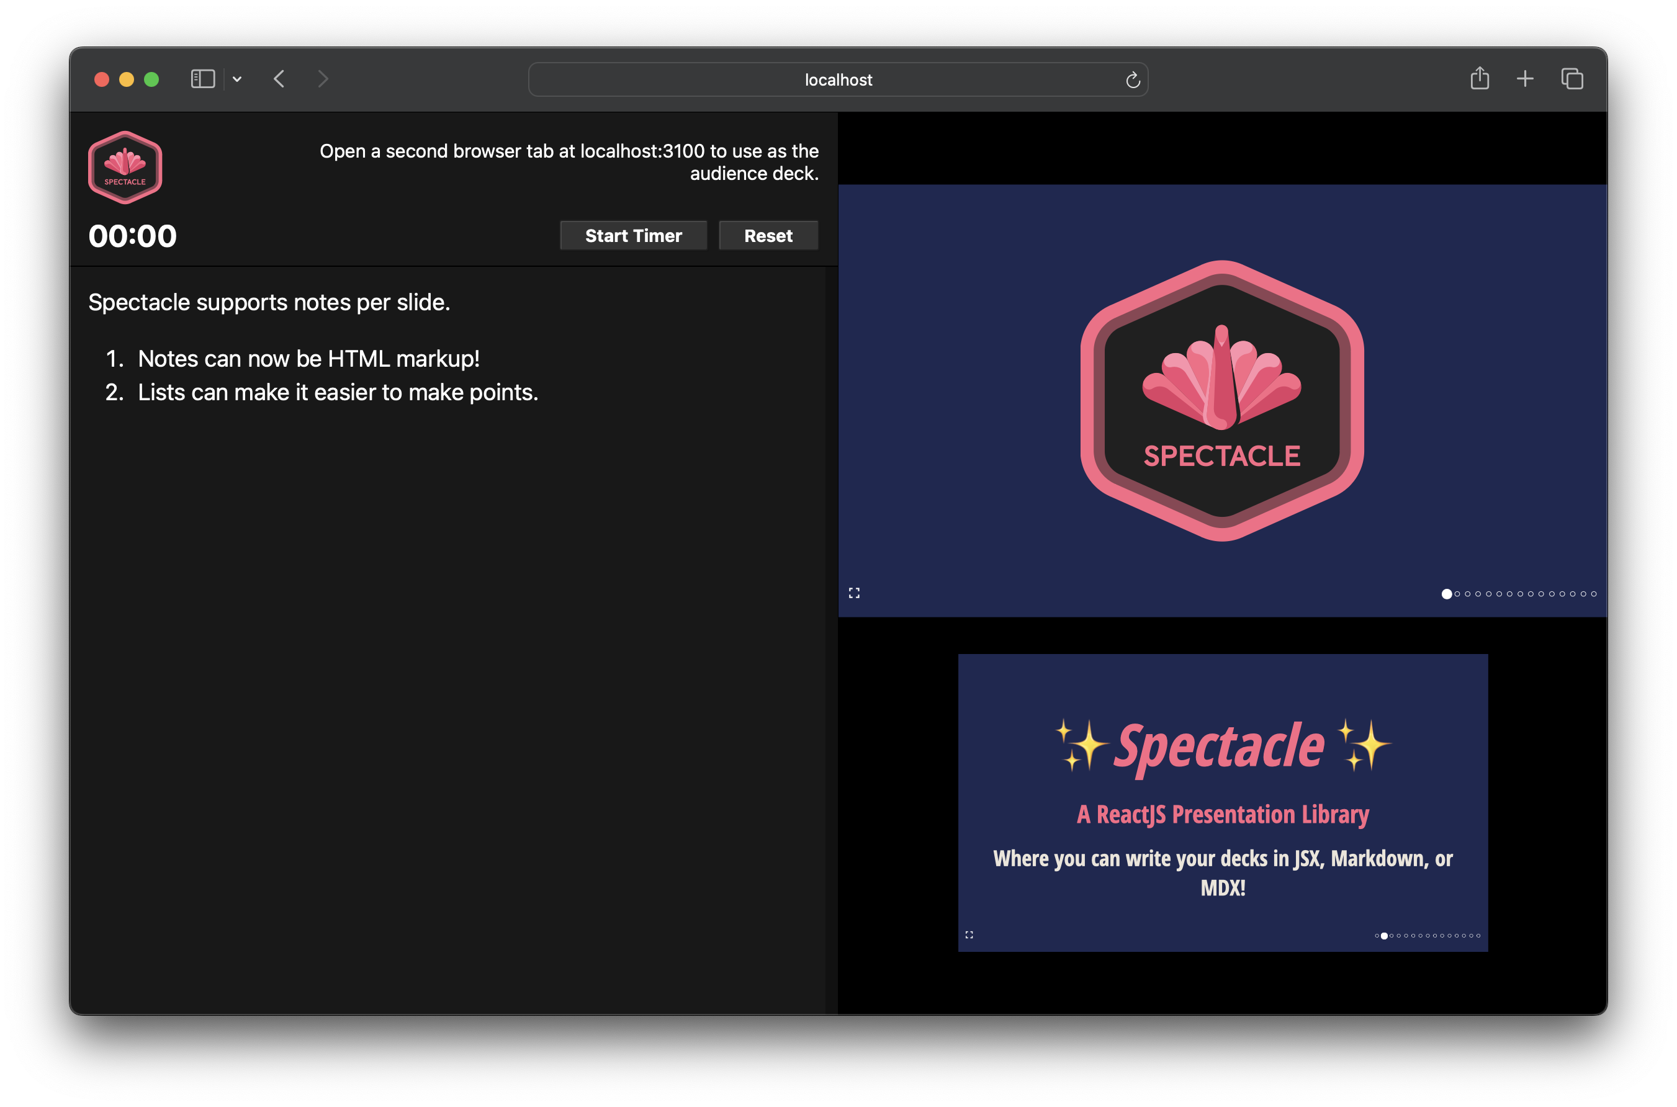Open a new tab with the plus icon
Image resolution: width=1677 pixels, height=1107 pixels.
1525,78
